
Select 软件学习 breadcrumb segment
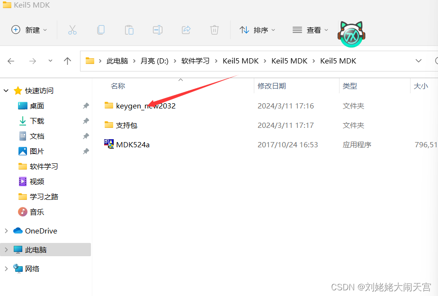pyautogui.click(x=195, y=61)
